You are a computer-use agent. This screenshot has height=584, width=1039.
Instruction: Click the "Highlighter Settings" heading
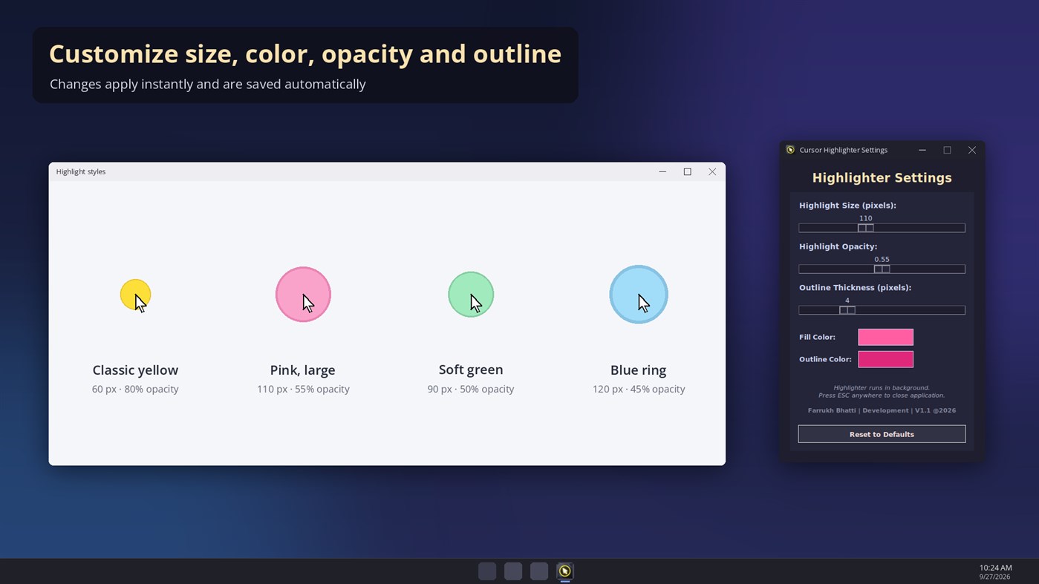coord(882,178)
